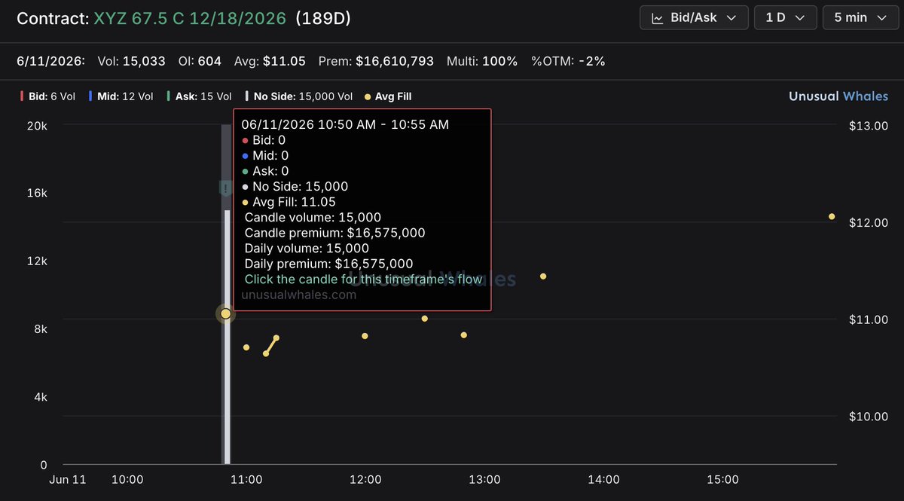Click the 'Candle premium: $16,575,000' tooltip line
This screenshot has width=904, height=501.
click(334, 233)
